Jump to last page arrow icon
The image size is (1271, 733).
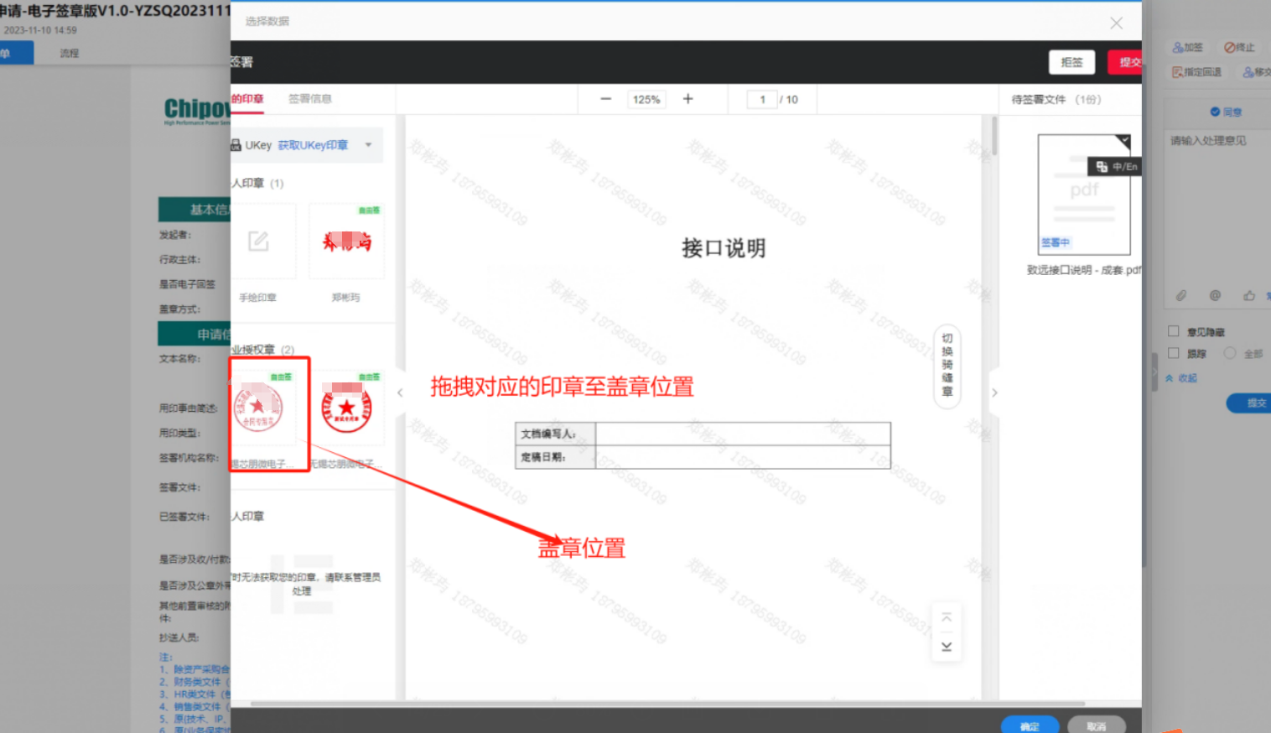pyautogui.click(x=947, y=647)
